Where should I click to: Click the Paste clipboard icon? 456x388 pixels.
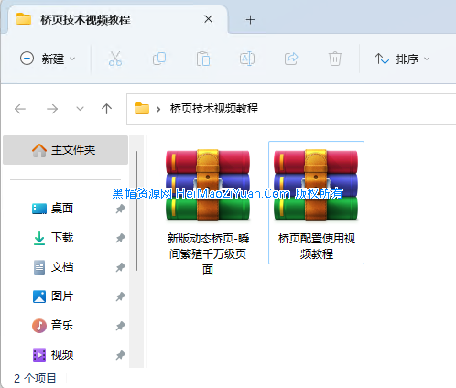coord(203,59)
